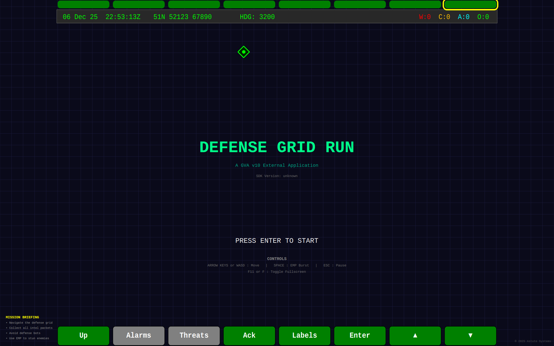
Task: Click the 06 Dec 25 date display
Action: coord(80,17)
